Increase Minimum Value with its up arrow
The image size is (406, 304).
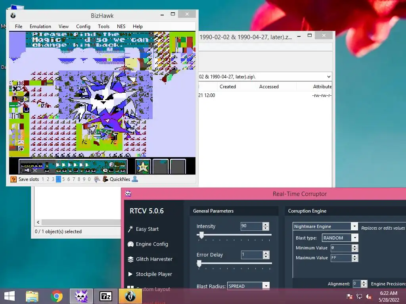[x=355, y=246]
